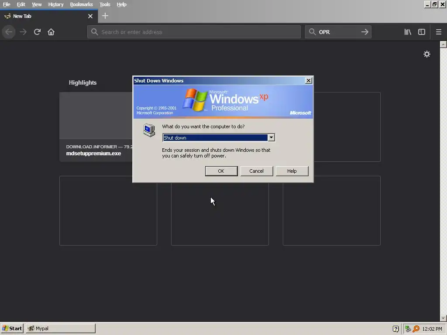The height and width of the screenshot is (335, 447).
Task: Open the Help menu in menu bar
Action: [x=121, y=4]
